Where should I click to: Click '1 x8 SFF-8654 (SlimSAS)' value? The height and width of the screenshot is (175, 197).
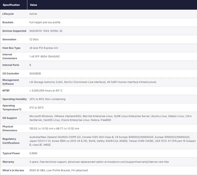click(x=44, y=56)
